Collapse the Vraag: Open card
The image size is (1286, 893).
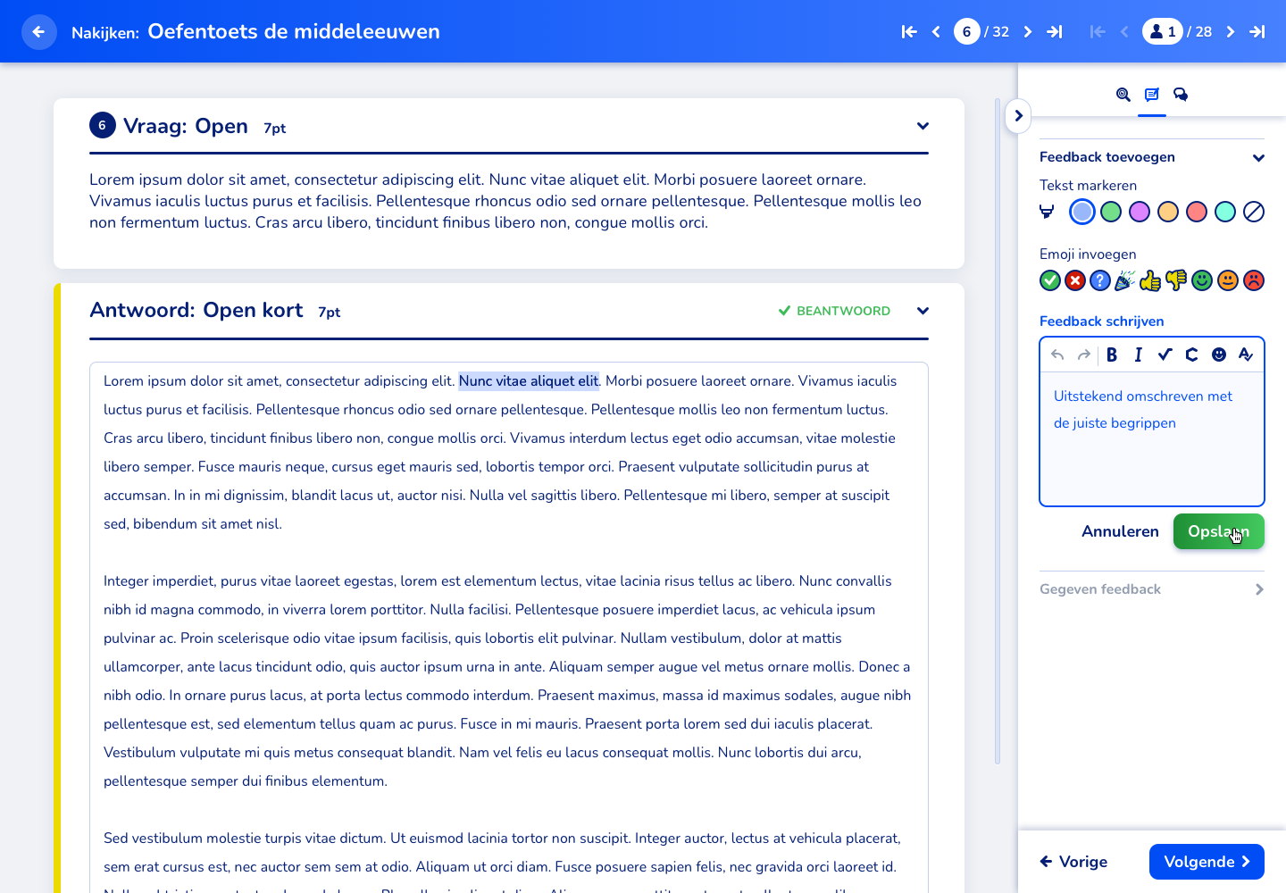coord(923,126)
